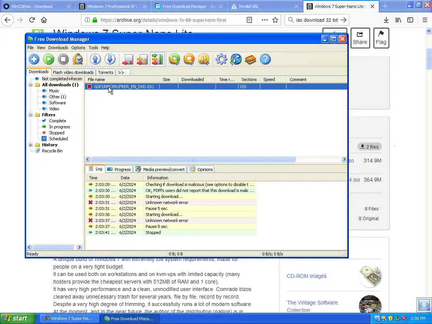Open the Firefox hamburger menu
The image size is (432, 324).
pyautogui.click(x=425, y=20)
